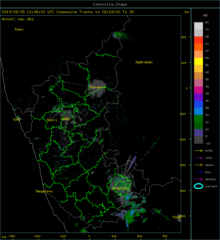Click the 'current' legend label
The width and height of the screenshot is (220, 240).
(211, 186)
